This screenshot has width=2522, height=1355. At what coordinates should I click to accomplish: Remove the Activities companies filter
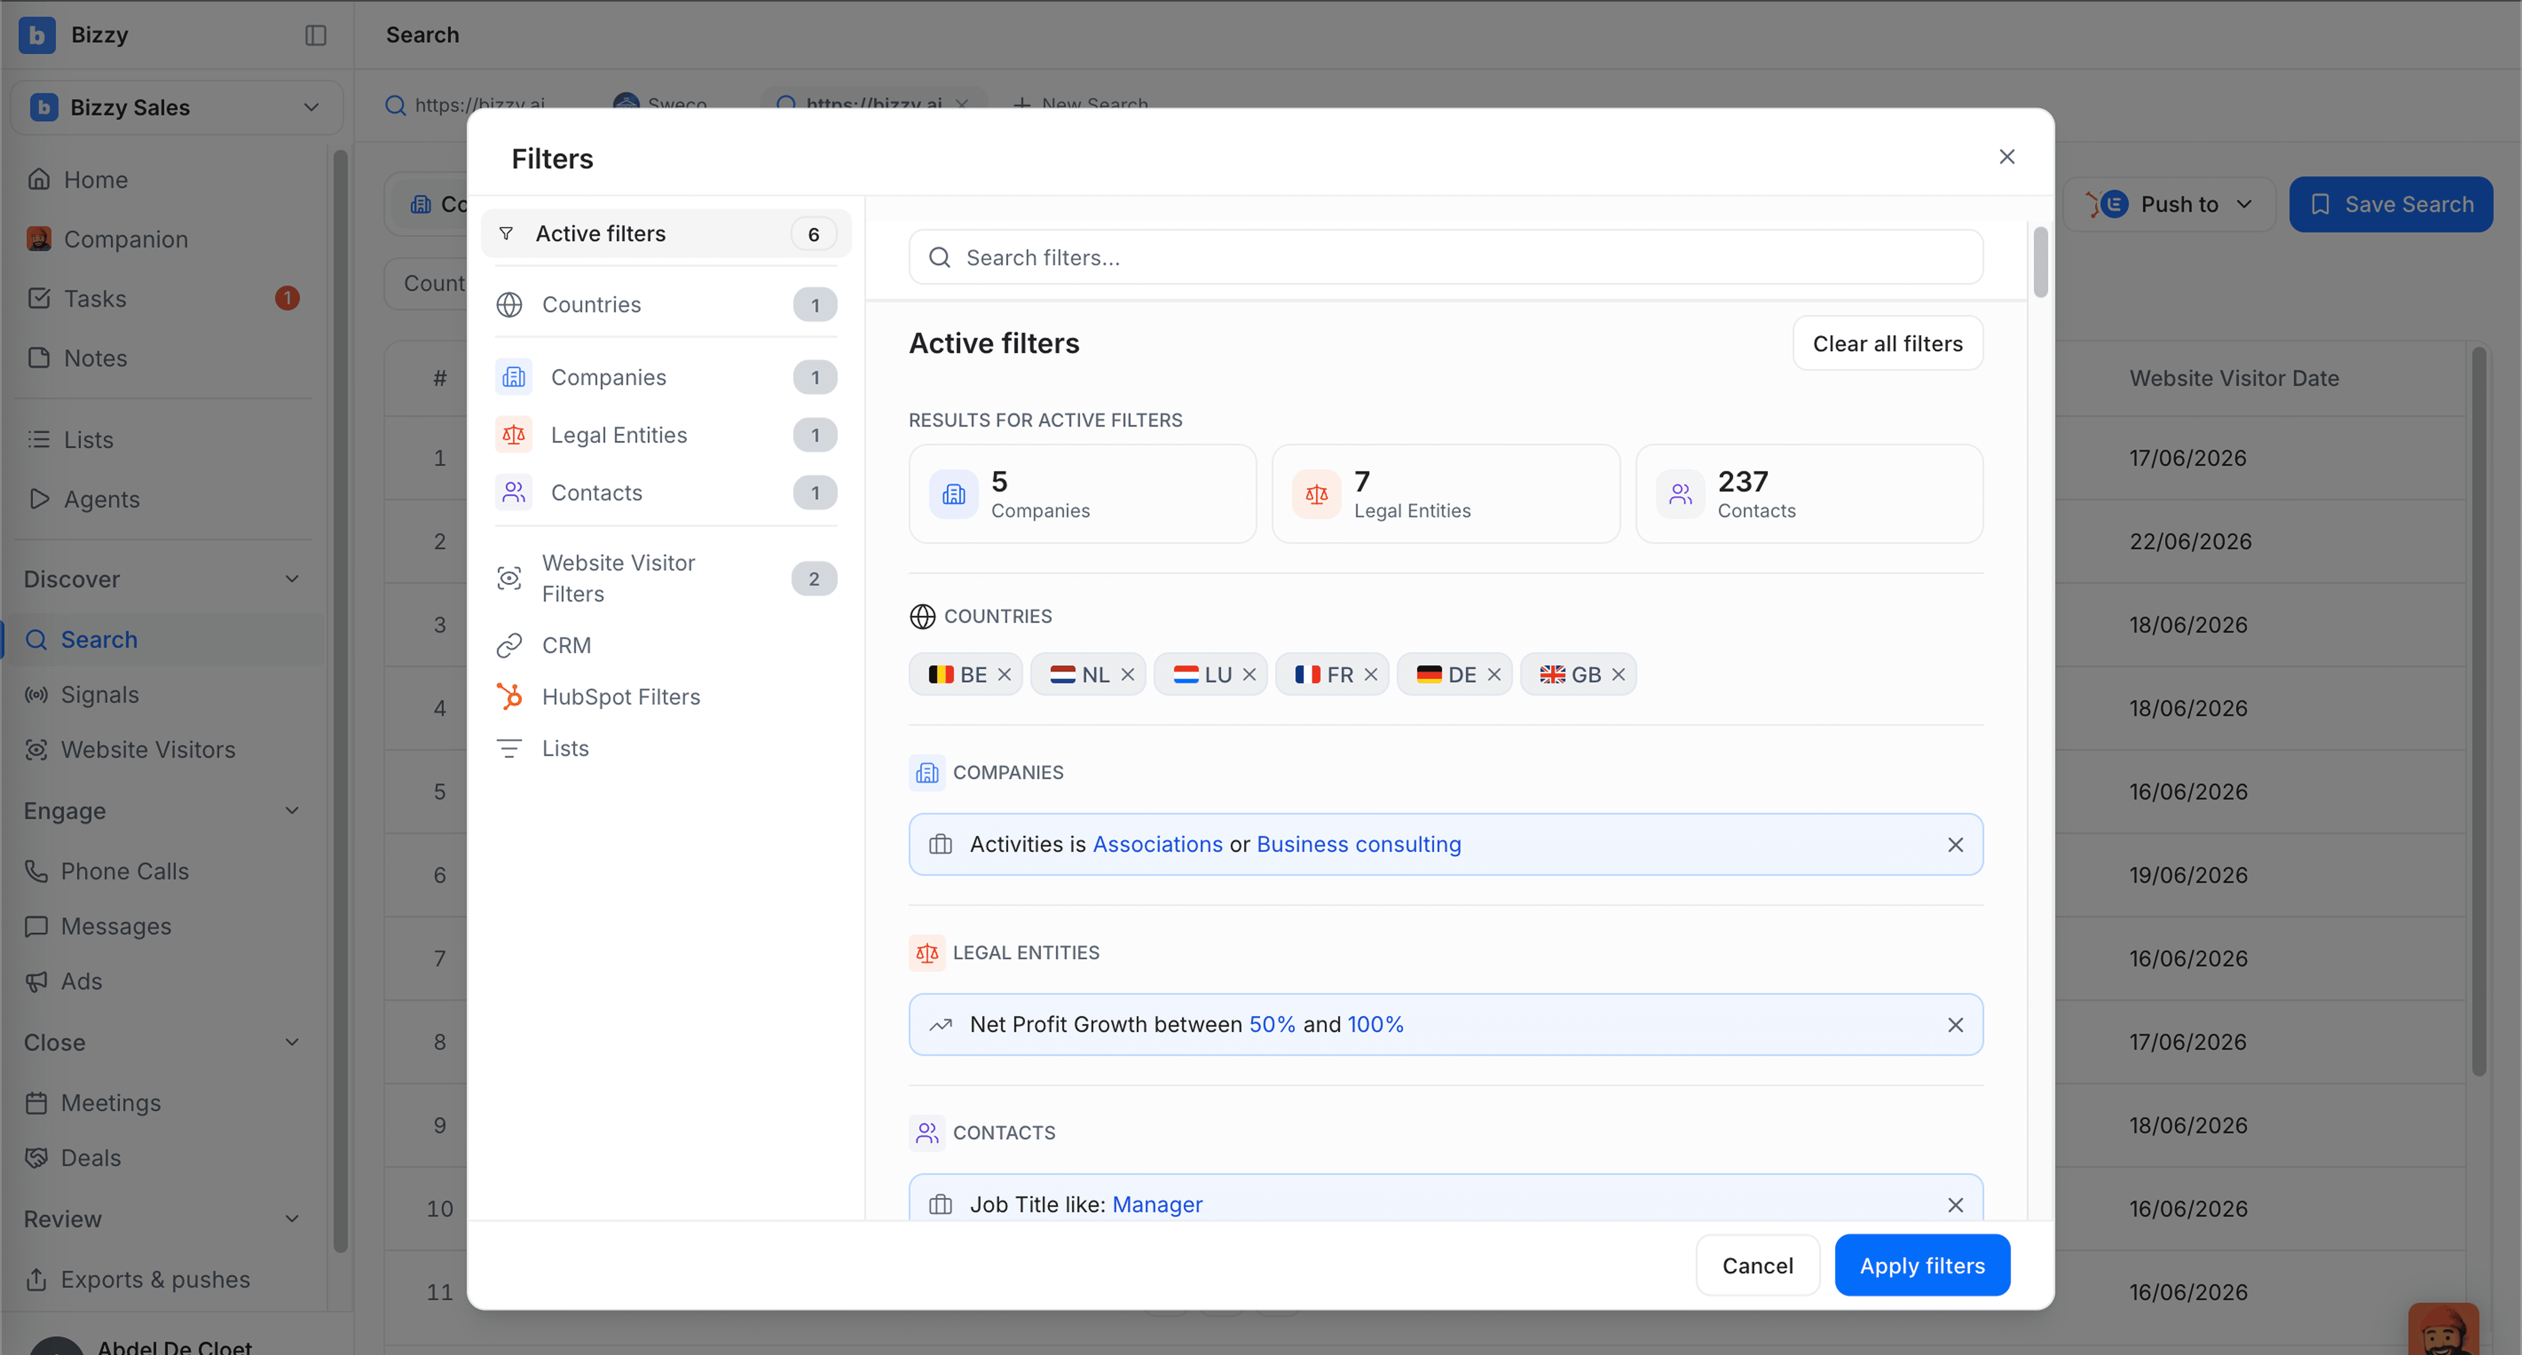click(x=1955, y=845)
